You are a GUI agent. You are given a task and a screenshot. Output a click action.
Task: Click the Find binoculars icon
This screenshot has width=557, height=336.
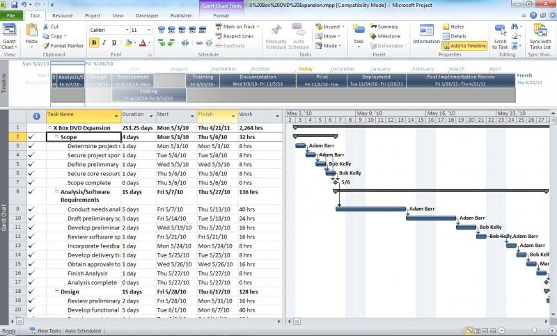click(x=515, y=26)
